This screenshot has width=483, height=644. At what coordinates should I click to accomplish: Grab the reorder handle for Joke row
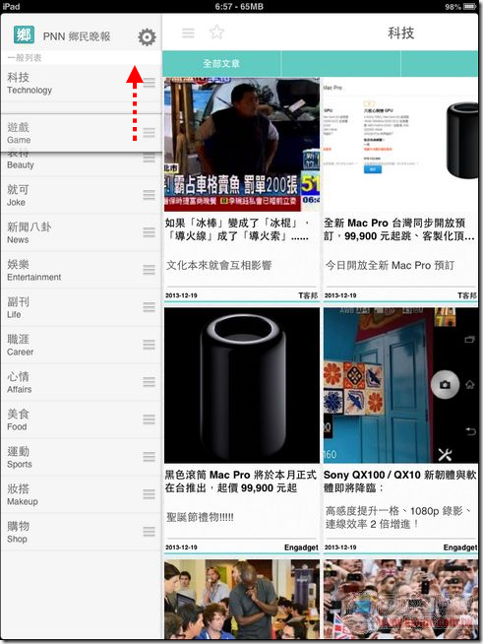pyautogui.click(x=150, y=195)
